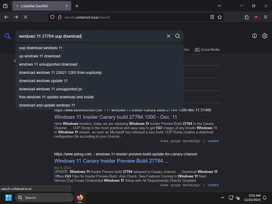Screen dimensions: 272x204
Task: Open Firefox application hamburger menu
Action: (266, 17)
